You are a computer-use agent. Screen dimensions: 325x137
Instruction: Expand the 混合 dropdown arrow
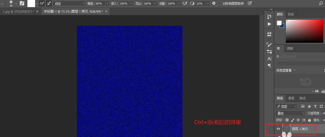(155, 4)
